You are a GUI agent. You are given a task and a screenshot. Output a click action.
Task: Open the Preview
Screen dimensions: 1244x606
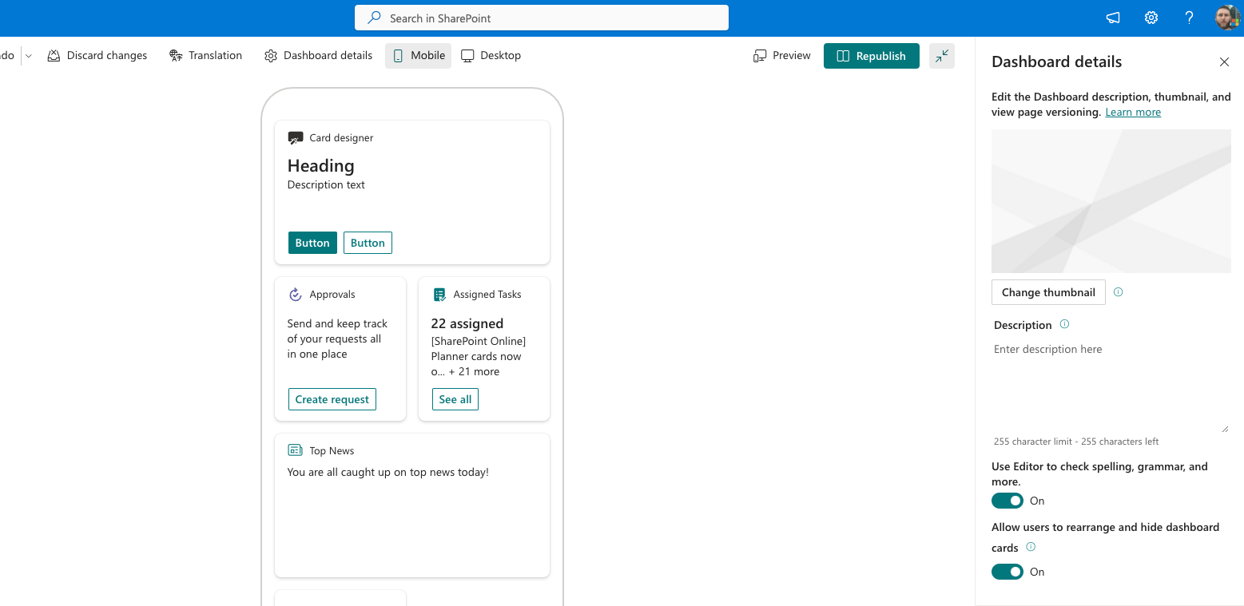pyautogui.click(x=782, y=56)
